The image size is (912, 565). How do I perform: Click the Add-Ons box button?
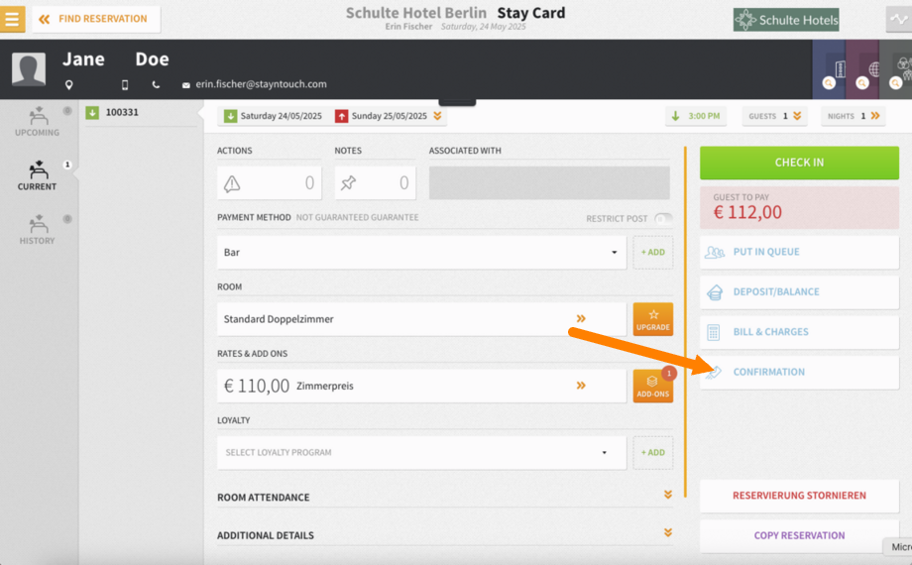tap(652, 386)
